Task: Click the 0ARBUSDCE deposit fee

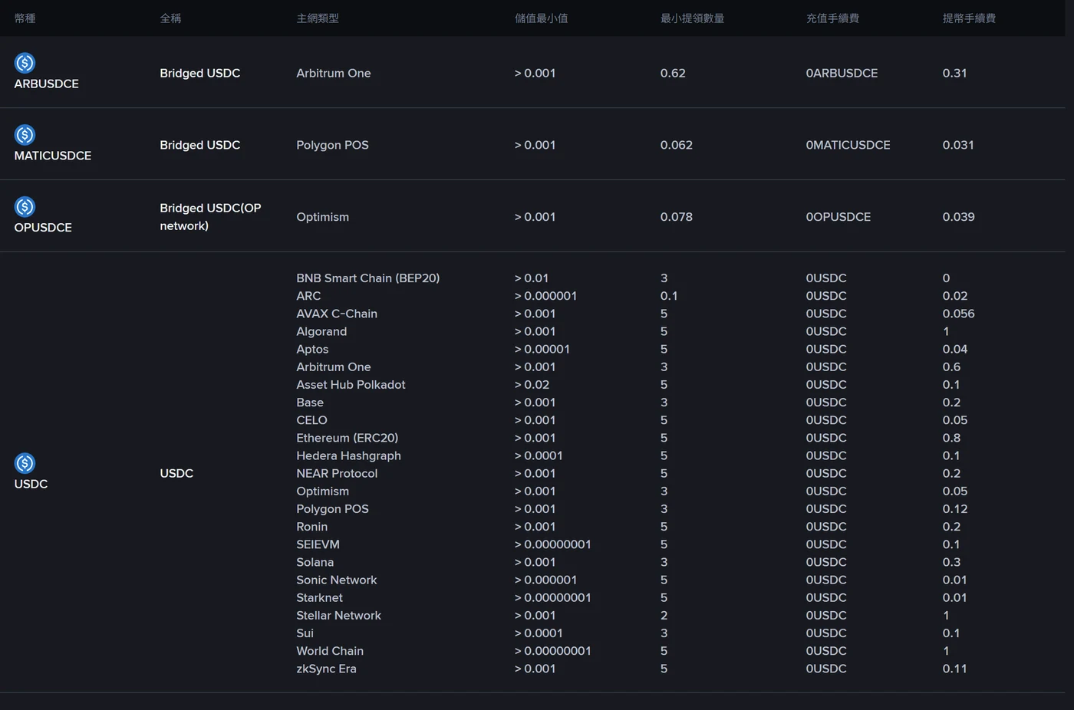Action: [842, 73]
